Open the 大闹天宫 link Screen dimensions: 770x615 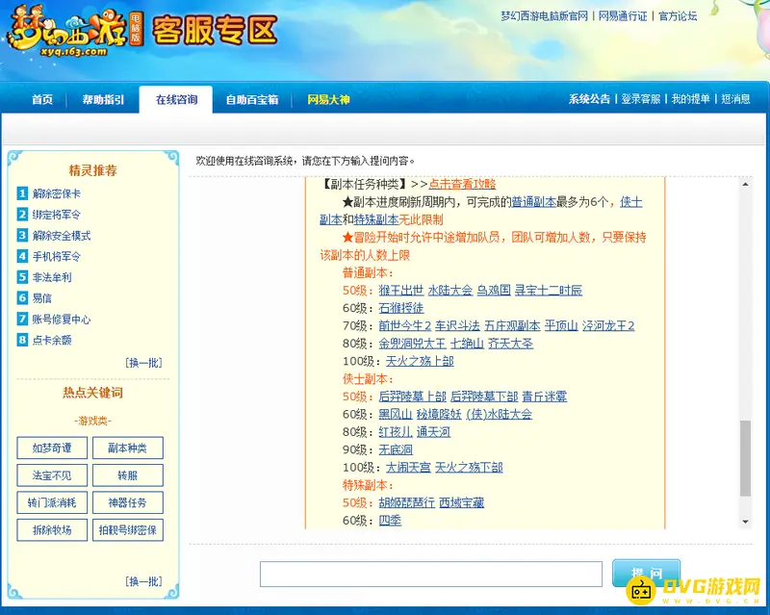click(x=408, y=467)
